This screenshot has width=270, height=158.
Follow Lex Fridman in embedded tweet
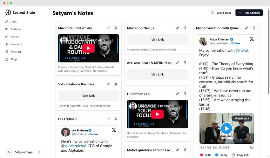pyautogui.click(x=94, y=134)
